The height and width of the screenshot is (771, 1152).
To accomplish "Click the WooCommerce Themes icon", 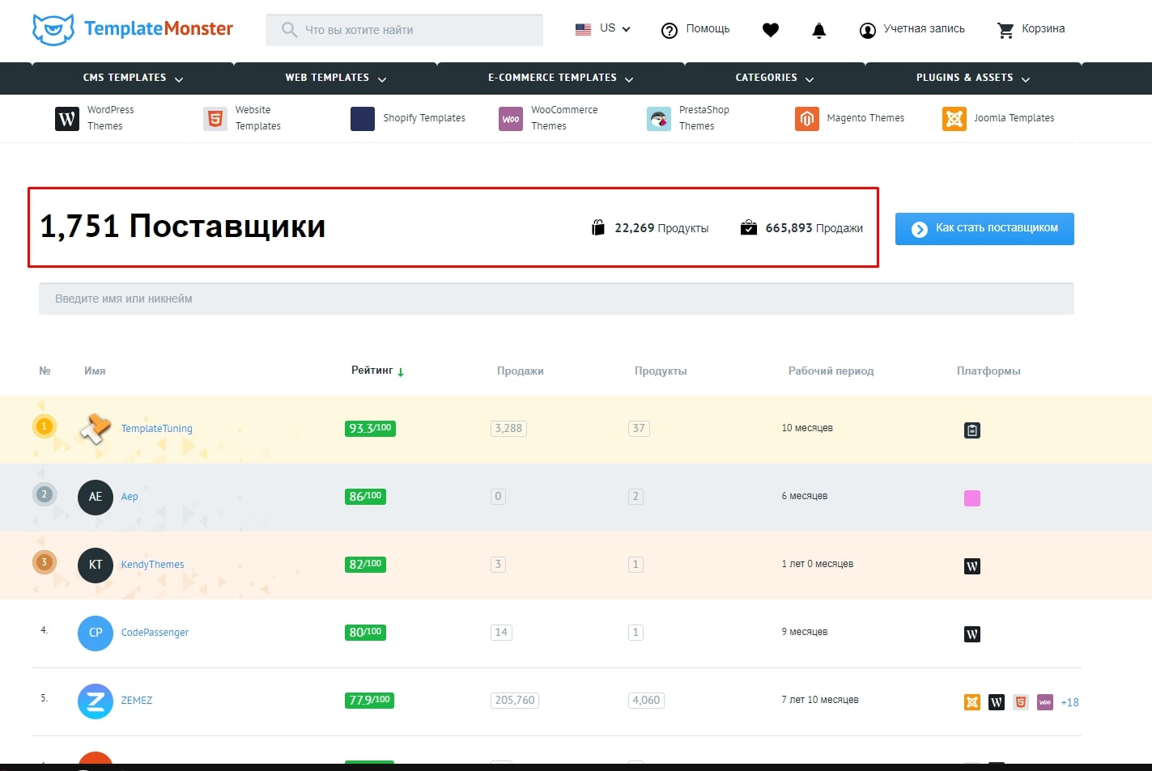I will pos(510,118).
